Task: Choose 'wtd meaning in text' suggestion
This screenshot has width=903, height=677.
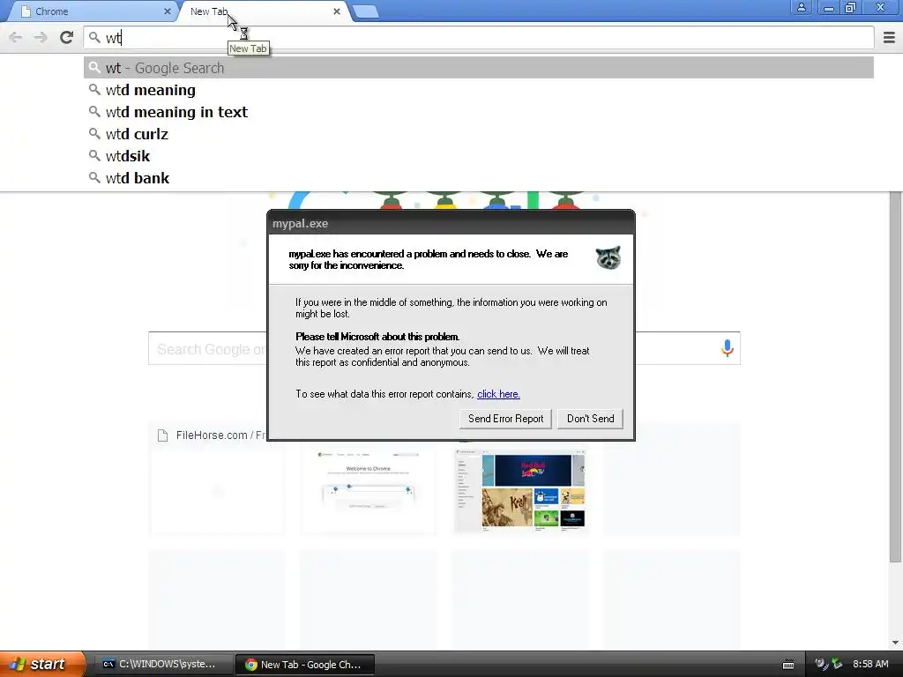Action: (x=479, y=112)
